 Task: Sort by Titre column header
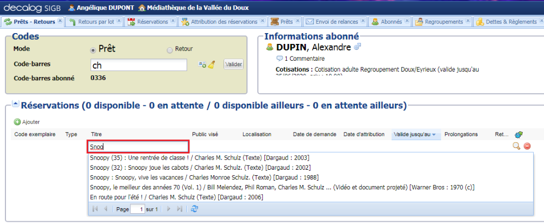[x=96, y=134]
